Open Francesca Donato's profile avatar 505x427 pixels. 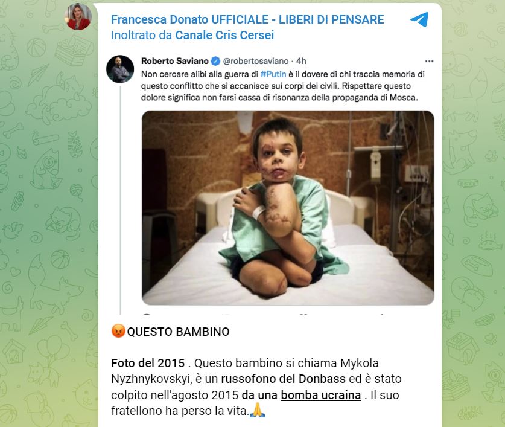(78, 16)
